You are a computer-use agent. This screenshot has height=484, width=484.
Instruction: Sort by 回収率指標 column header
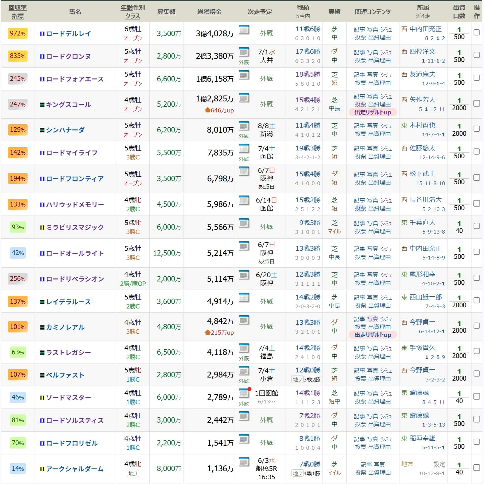(x=18, y=12)
